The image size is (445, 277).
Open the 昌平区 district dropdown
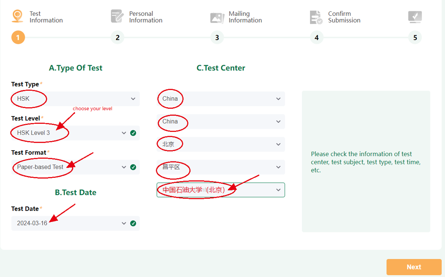tap(221, 167)
